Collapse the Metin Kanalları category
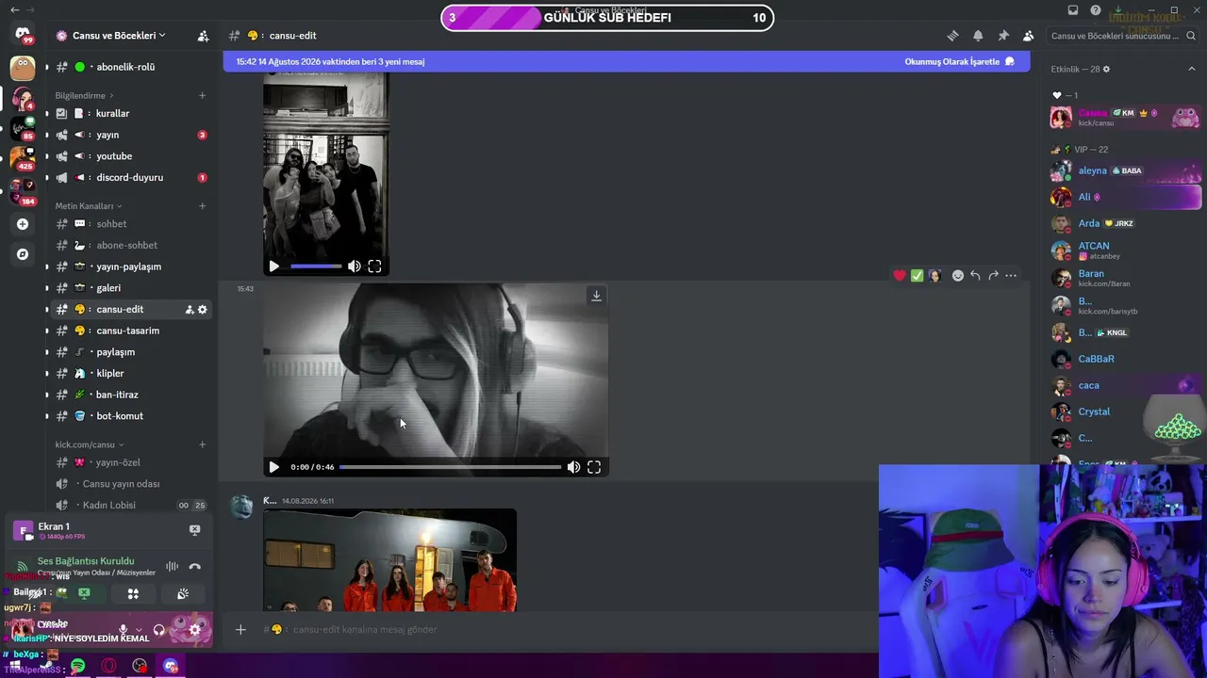The image size is (1207, 678). tap(89, 206)
